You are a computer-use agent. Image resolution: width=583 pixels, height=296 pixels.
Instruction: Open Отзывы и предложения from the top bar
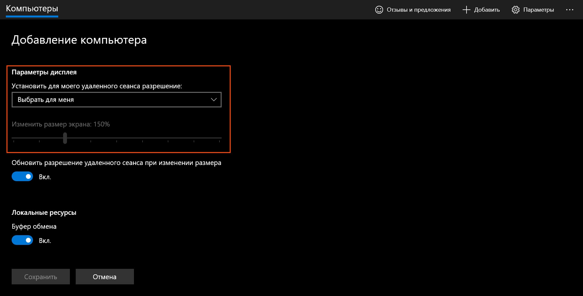(x=418, y=10)
